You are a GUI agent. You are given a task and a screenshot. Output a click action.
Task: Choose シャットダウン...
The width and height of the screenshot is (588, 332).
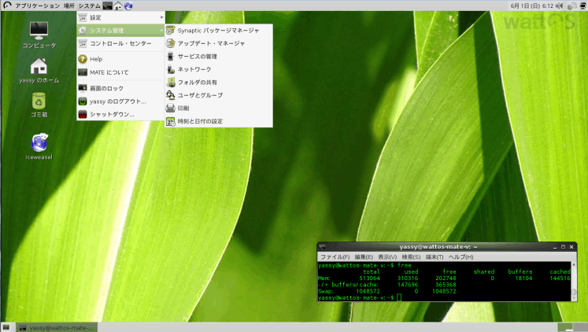pyautogui.click(x=120, y=114)
